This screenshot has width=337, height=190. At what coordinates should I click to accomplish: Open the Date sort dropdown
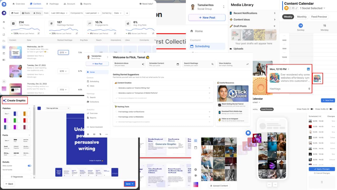(118, 13)
